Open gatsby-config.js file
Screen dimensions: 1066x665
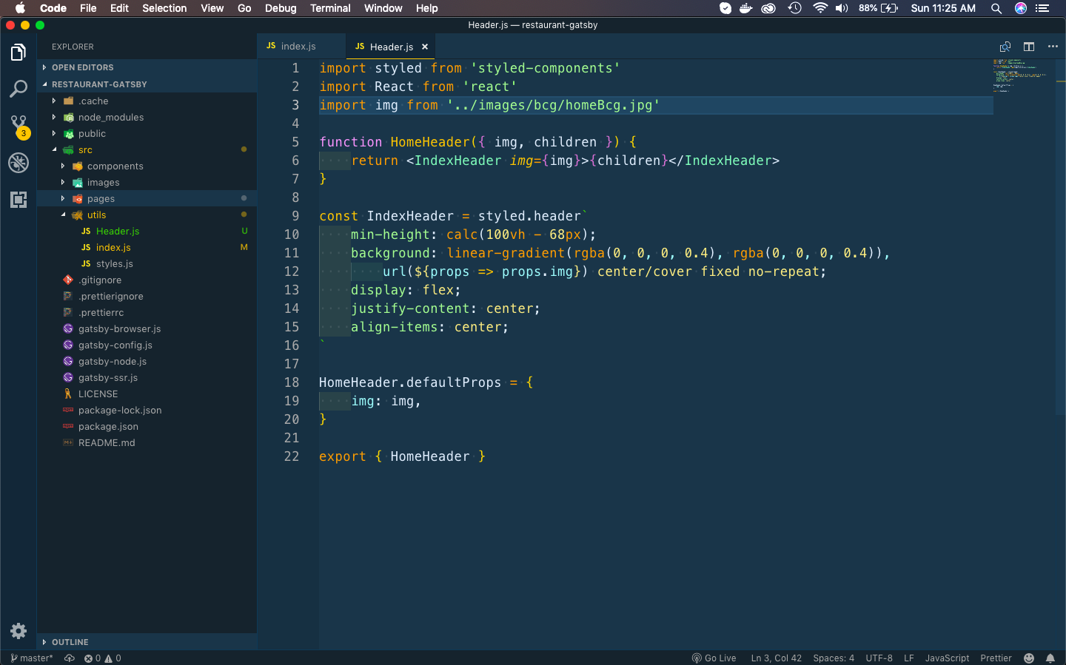coord(147,345)
